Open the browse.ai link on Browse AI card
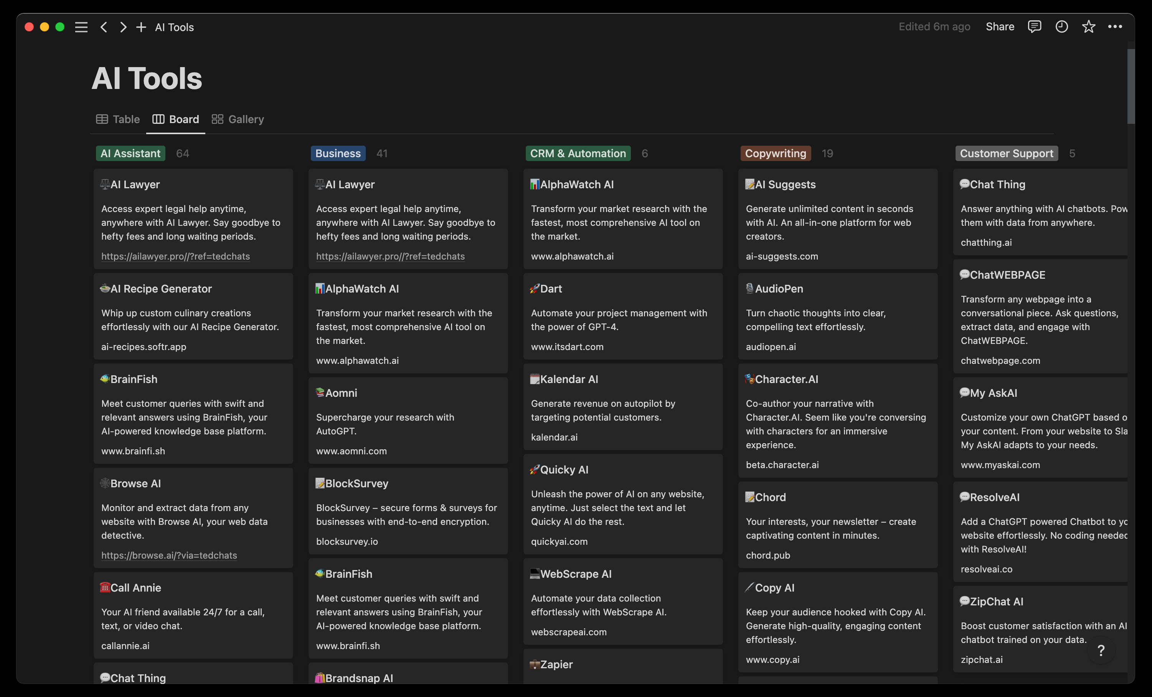Viewport: 1152px width, 697px height. (x=169, y=555)
